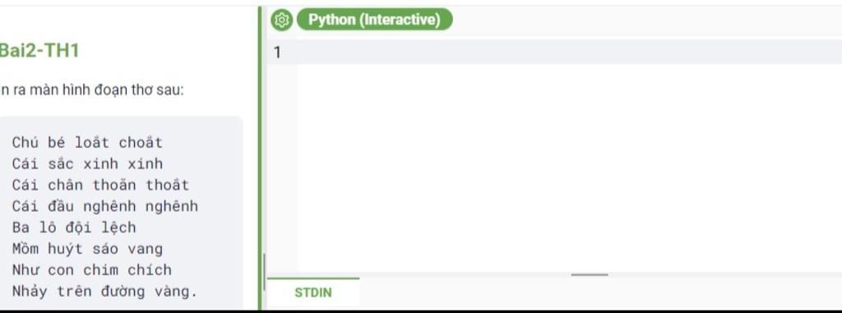Click the poem line "Như con chim chích"
The width and height of the screenshot is (842, 313).
click(91, 269)
